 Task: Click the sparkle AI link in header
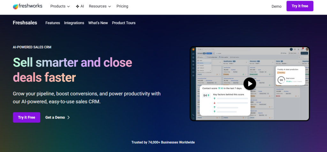pos(80,6)
